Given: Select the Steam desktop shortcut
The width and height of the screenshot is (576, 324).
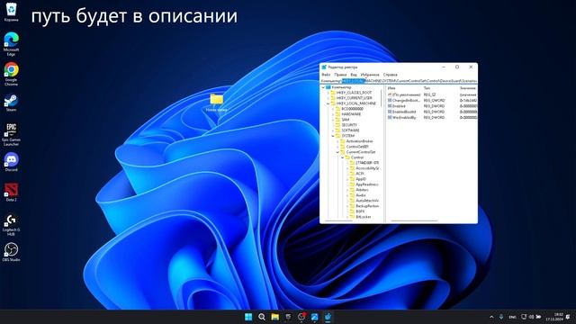Looking at the screenshot, I should (x=11, y=103).
